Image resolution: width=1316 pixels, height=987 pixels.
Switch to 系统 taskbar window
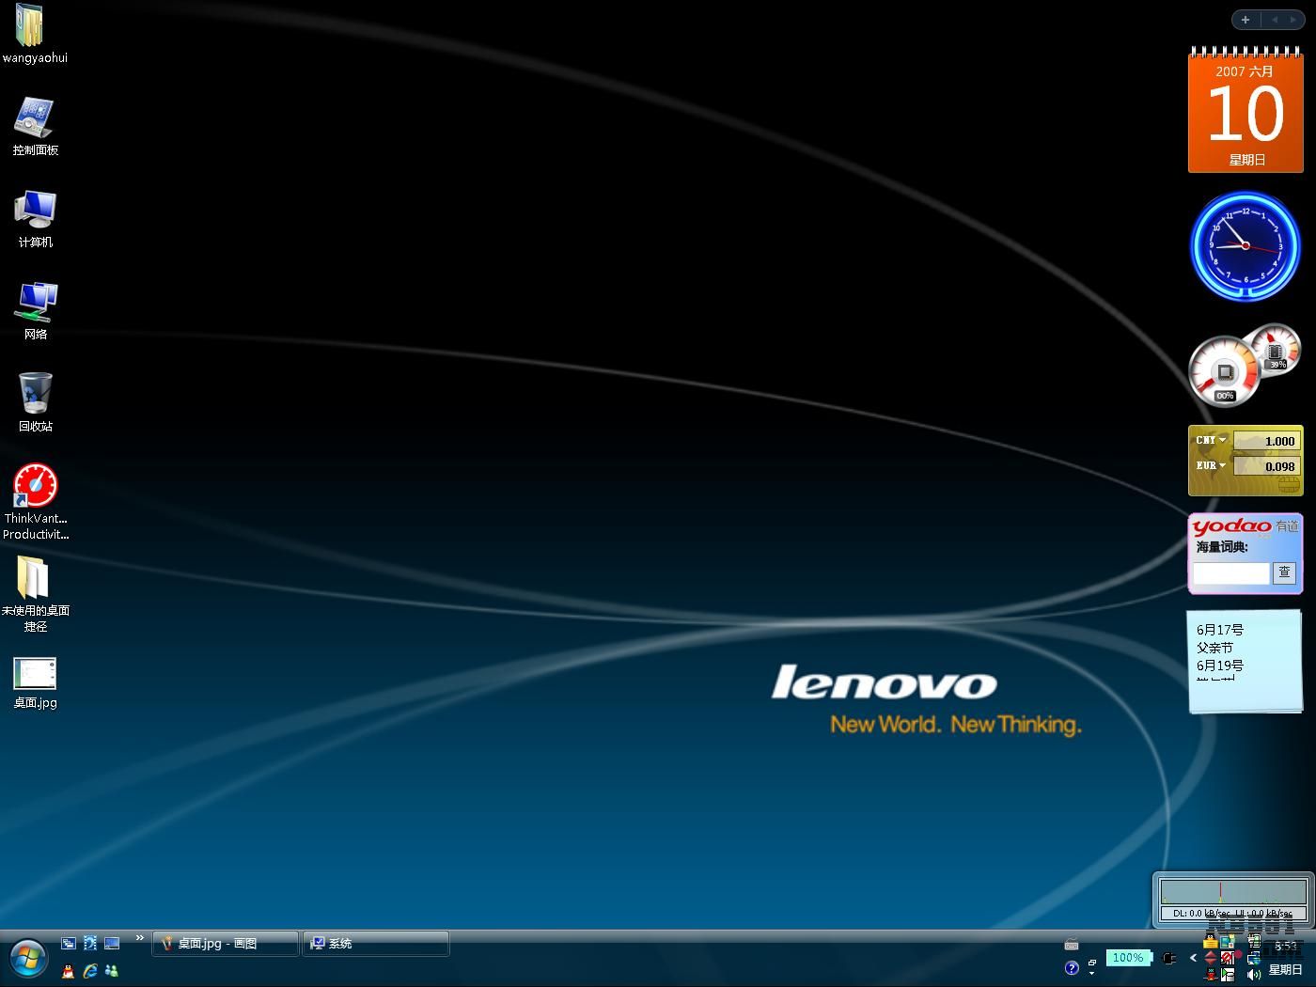(x=376, y=944)
